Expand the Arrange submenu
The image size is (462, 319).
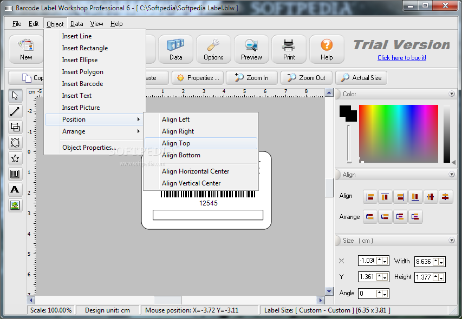coord(94,131)
